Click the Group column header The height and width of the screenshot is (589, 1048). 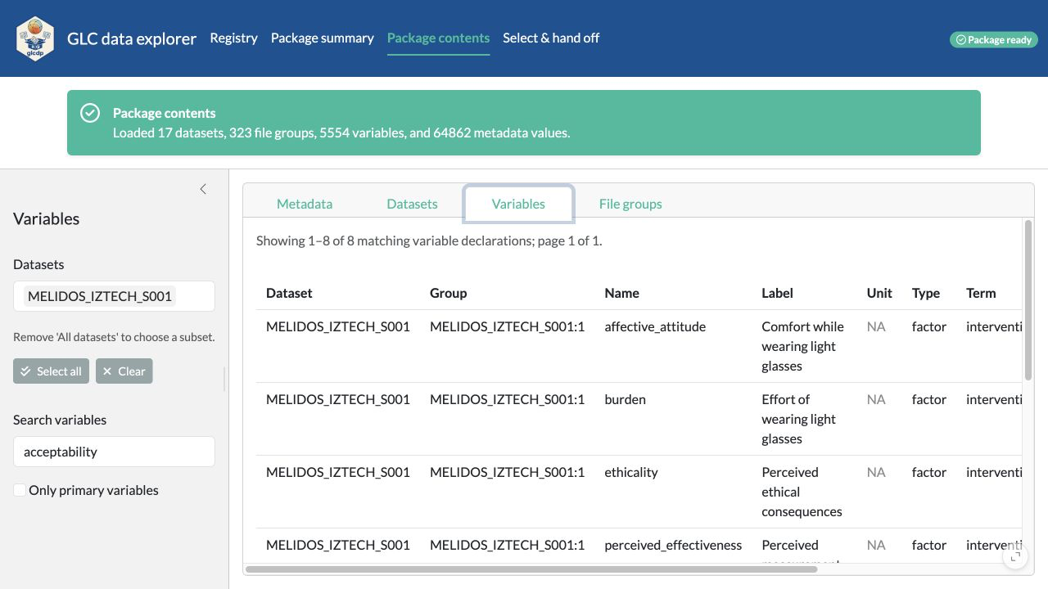(448, 293)
